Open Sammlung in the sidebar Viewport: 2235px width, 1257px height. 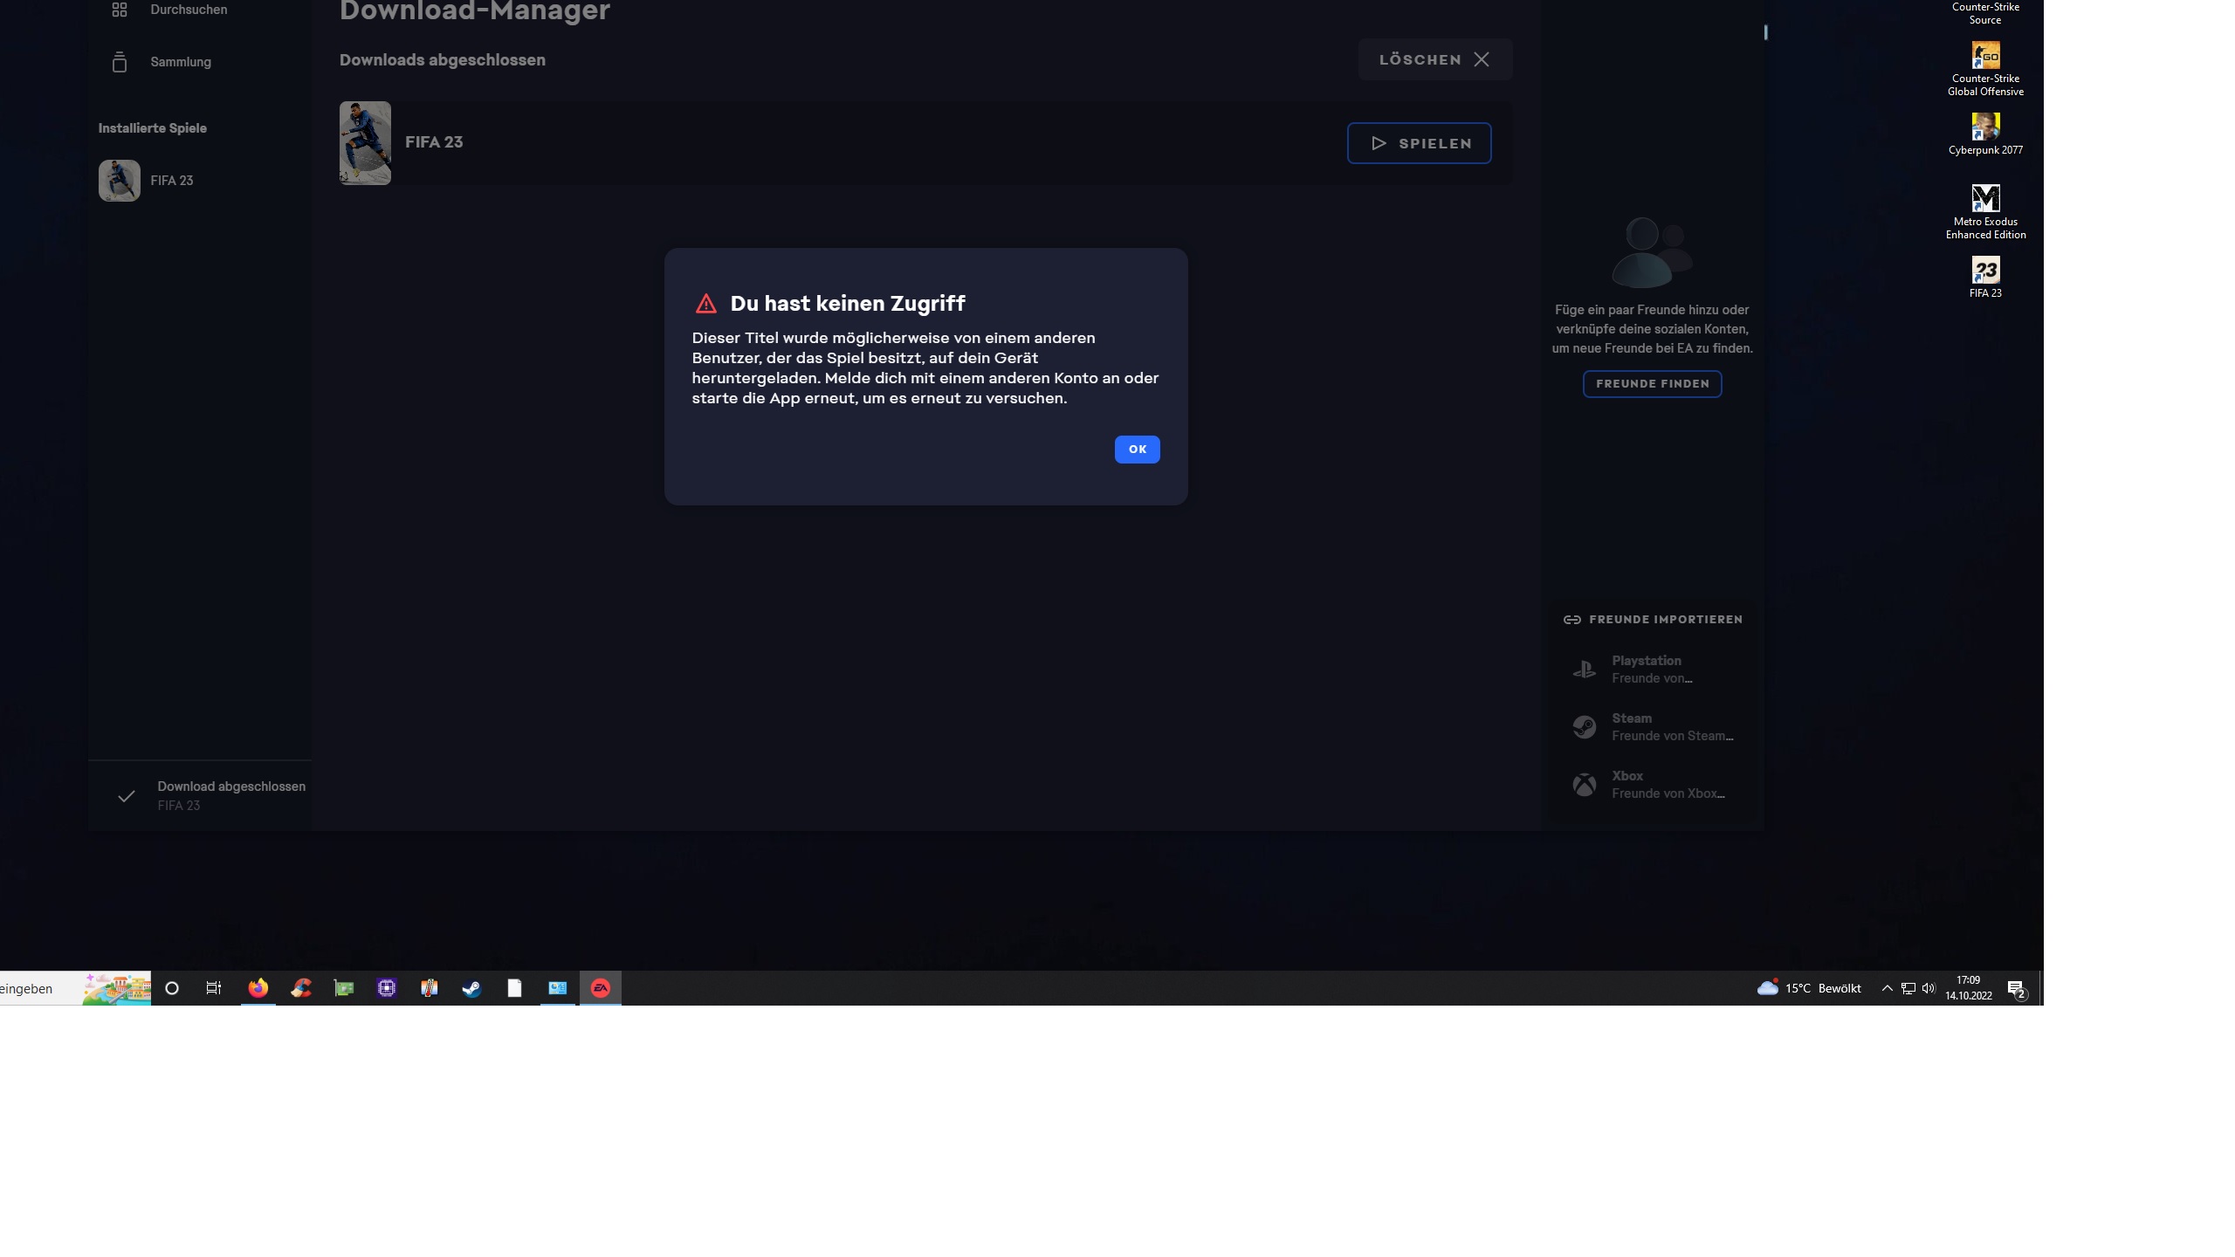click(180, 62)
